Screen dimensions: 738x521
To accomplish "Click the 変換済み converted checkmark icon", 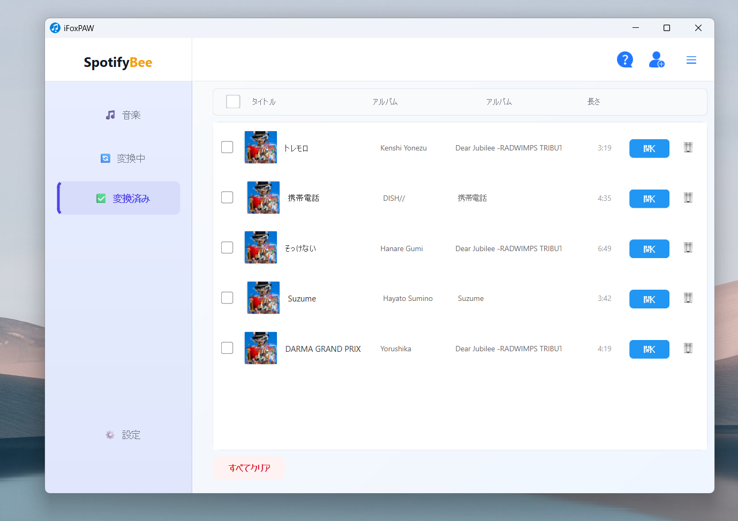I will (x=101, y=198).
